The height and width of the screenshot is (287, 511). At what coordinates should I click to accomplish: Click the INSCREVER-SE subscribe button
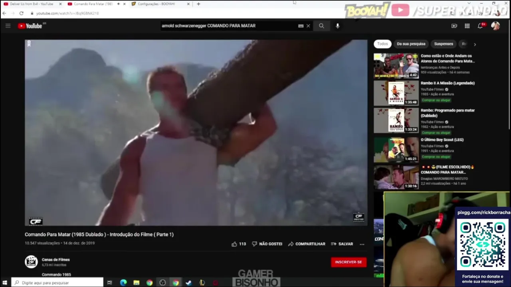click(349, 262)
